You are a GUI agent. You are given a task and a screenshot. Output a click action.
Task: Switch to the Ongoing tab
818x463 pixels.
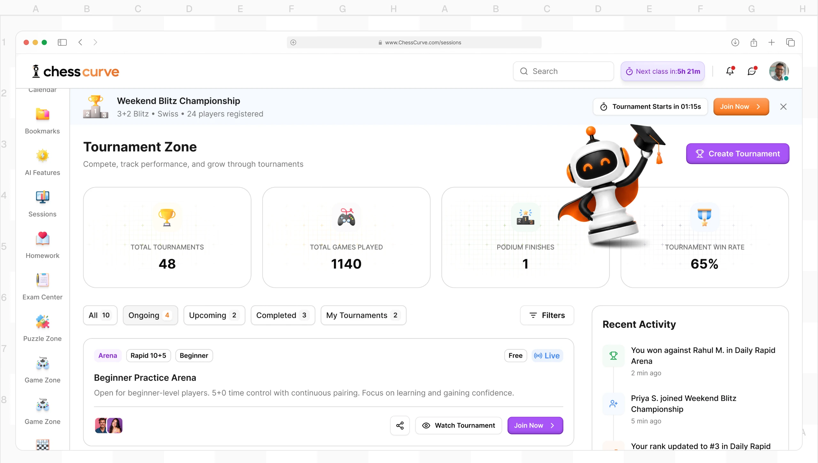150,315
